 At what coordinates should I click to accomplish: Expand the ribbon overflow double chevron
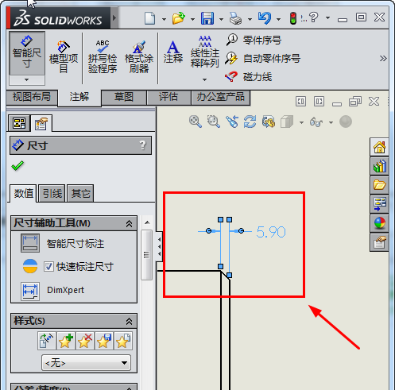[x=383, y=58]
